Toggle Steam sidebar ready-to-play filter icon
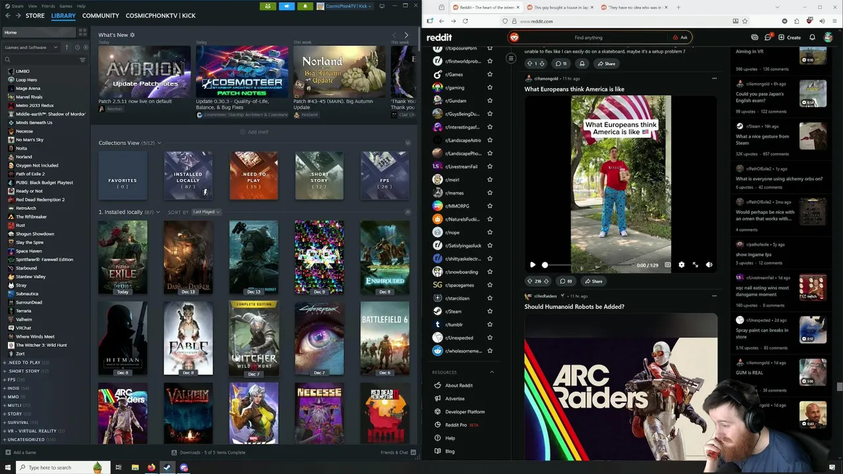843x474 pixels. (x=86, y=47)
